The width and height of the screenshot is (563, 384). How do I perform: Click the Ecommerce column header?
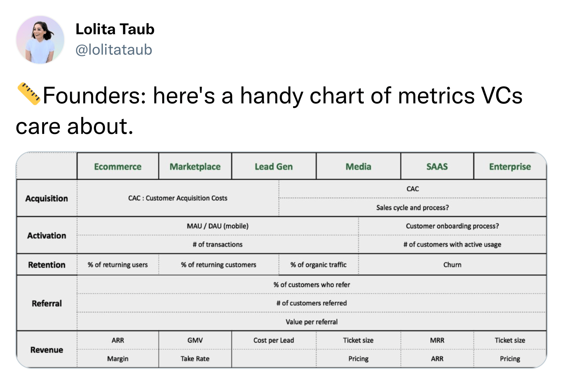tap(118, 167)
